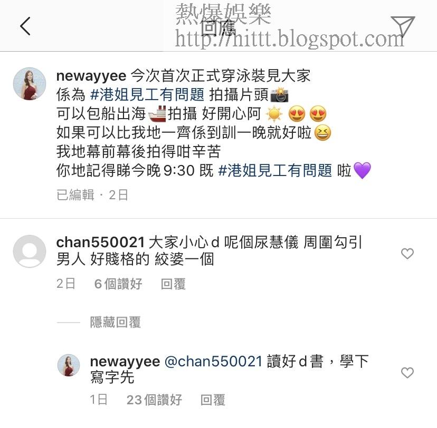Open newayyee username on the reply
This screenshot has height=428, width=437.
[x=125, y=361]
